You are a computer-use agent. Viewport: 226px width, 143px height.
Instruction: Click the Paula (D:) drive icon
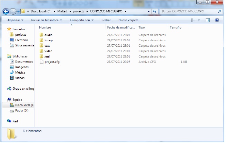click(x=12, y=111)
